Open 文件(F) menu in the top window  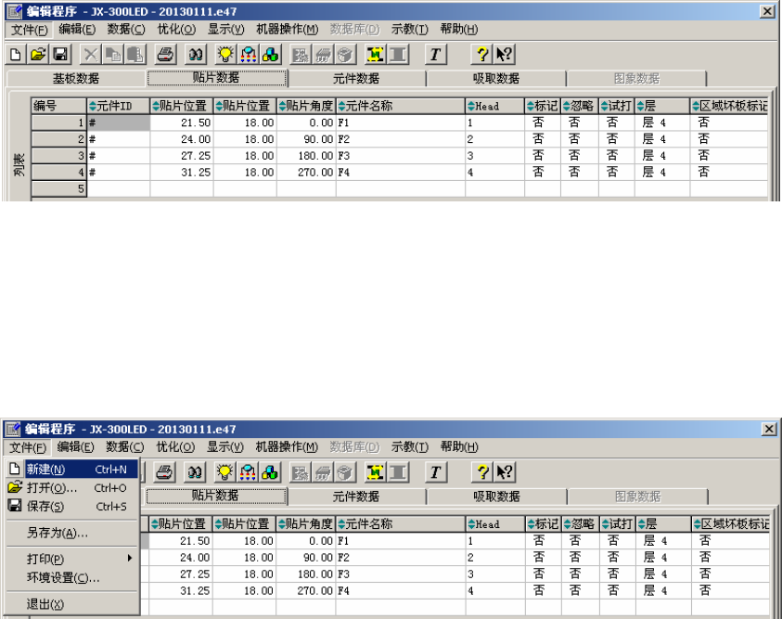pyautogui.click(x=30, y=30)
